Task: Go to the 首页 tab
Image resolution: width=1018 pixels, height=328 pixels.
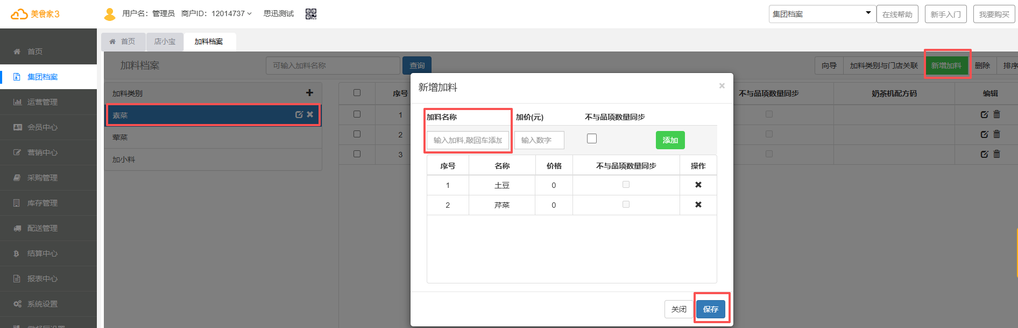Action: point(123,41)
